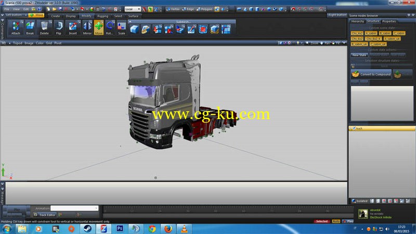Open Google Chrome from the taskbar
The image size is (416, 234).
click(152, 229)
